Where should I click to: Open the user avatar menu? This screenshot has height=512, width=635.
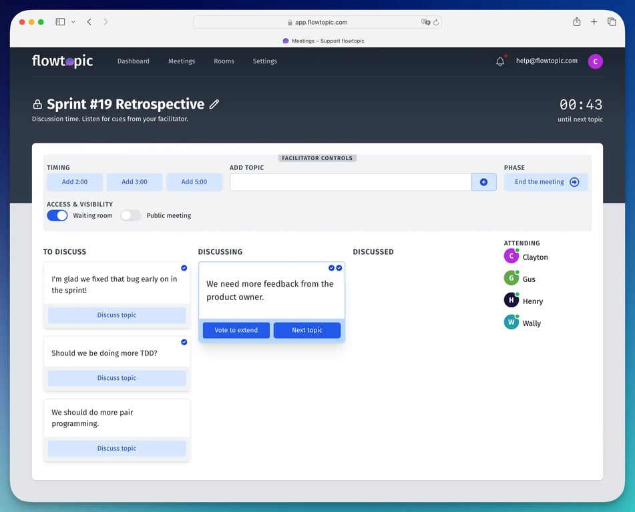pyautogui.click(x=595, y=61)
